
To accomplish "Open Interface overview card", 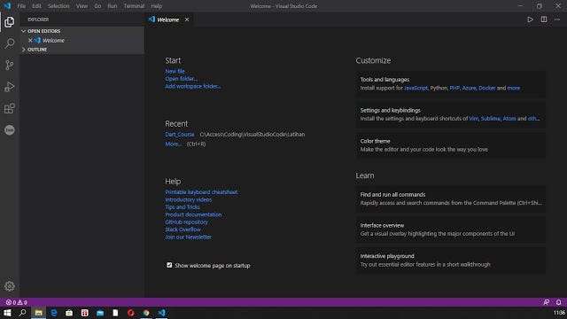I will pyautogui.click(x=451, y=230).
